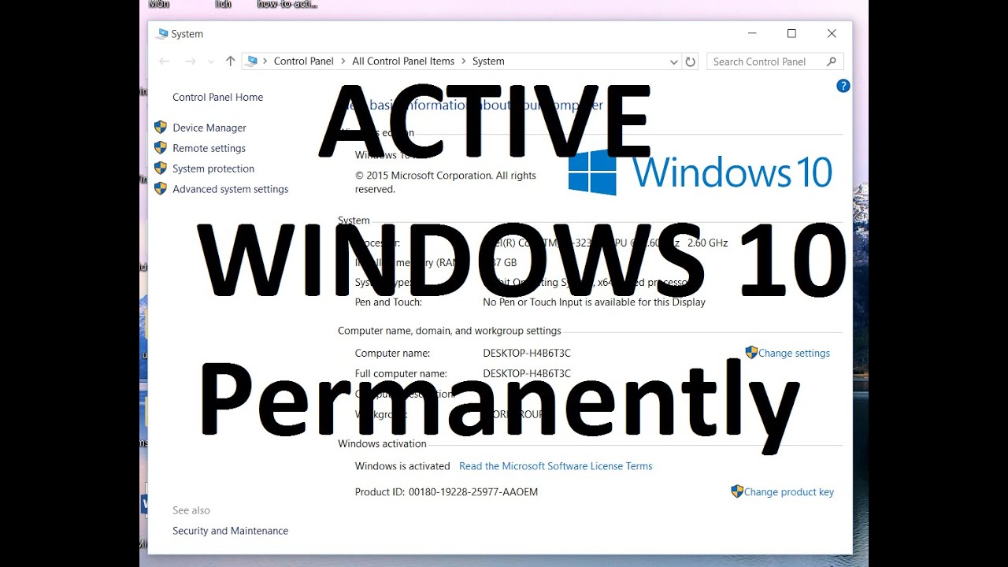Click the Full computer name value DESKTOP-H4B6T3C
The image size is (1008, 567).
point(527,373)
